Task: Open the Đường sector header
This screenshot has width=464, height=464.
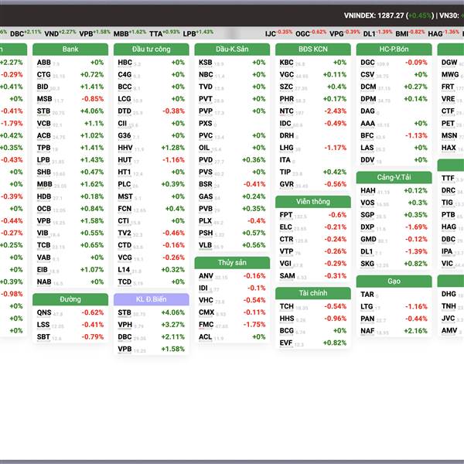Action: [x=70, y=299]
